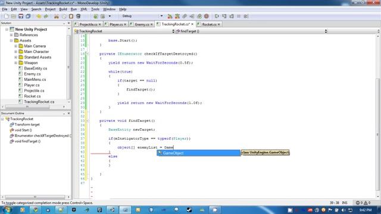Select void findTarget () in Document Outline
Viewport: 381px width, 214px height.
27,141
